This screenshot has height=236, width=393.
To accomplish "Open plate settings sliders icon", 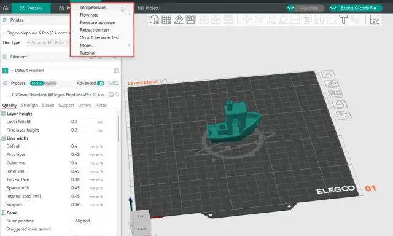I will (x=344, y=115).
